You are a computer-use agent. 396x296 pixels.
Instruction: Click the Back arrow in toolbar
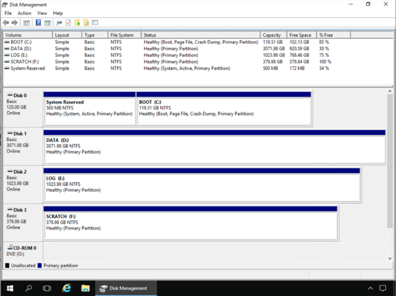click(6, 23)
